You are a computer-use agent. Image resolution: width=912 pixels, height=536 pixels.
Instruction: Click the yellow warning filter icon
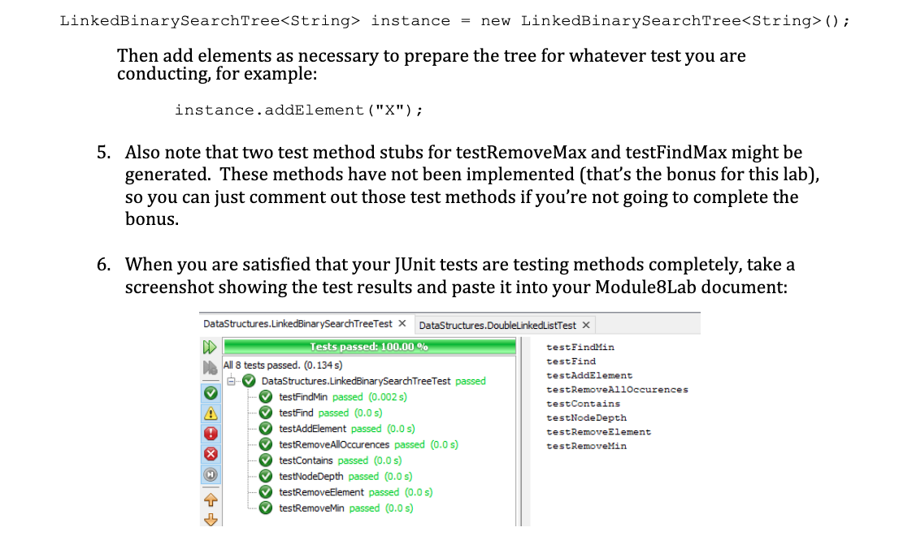click(211, 413)
